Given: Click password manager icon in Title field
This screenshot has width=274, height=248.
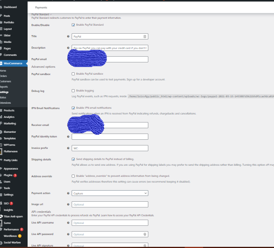Looking at the screenshot, I should pyautogui.click(x=145, y=36).
